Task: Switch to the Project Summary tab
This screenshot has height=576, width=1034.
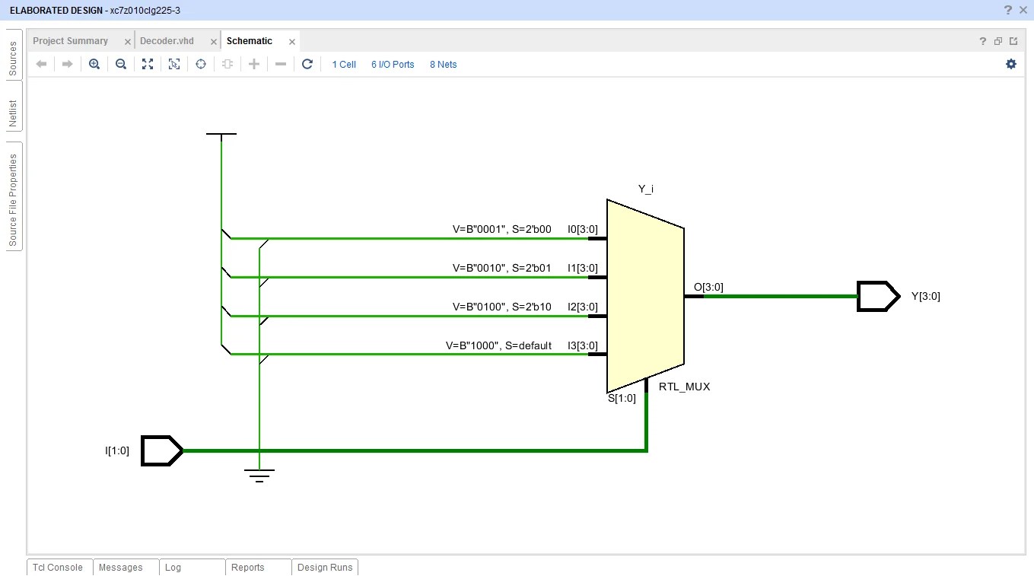Action: click(70, 41)
